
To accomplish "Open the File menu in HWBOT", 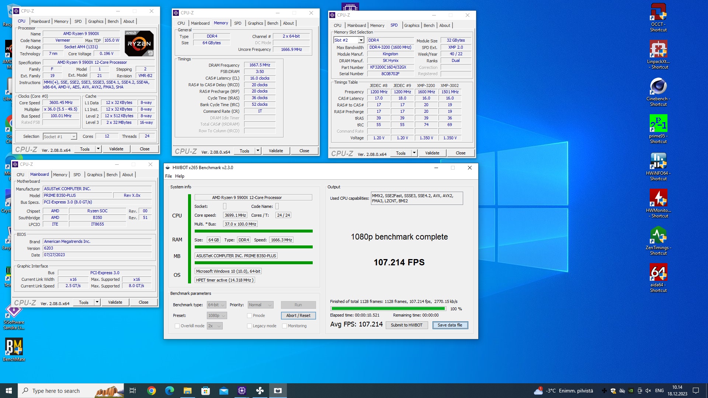I will pos(169,176).
